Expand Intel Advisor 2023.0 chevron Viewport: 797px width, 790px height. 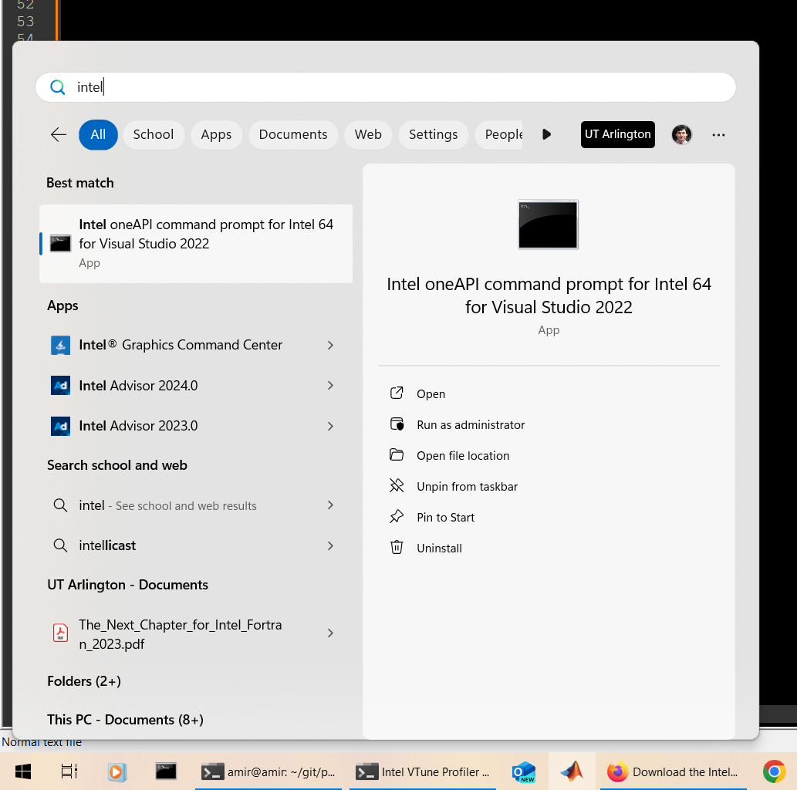point(330,426)
